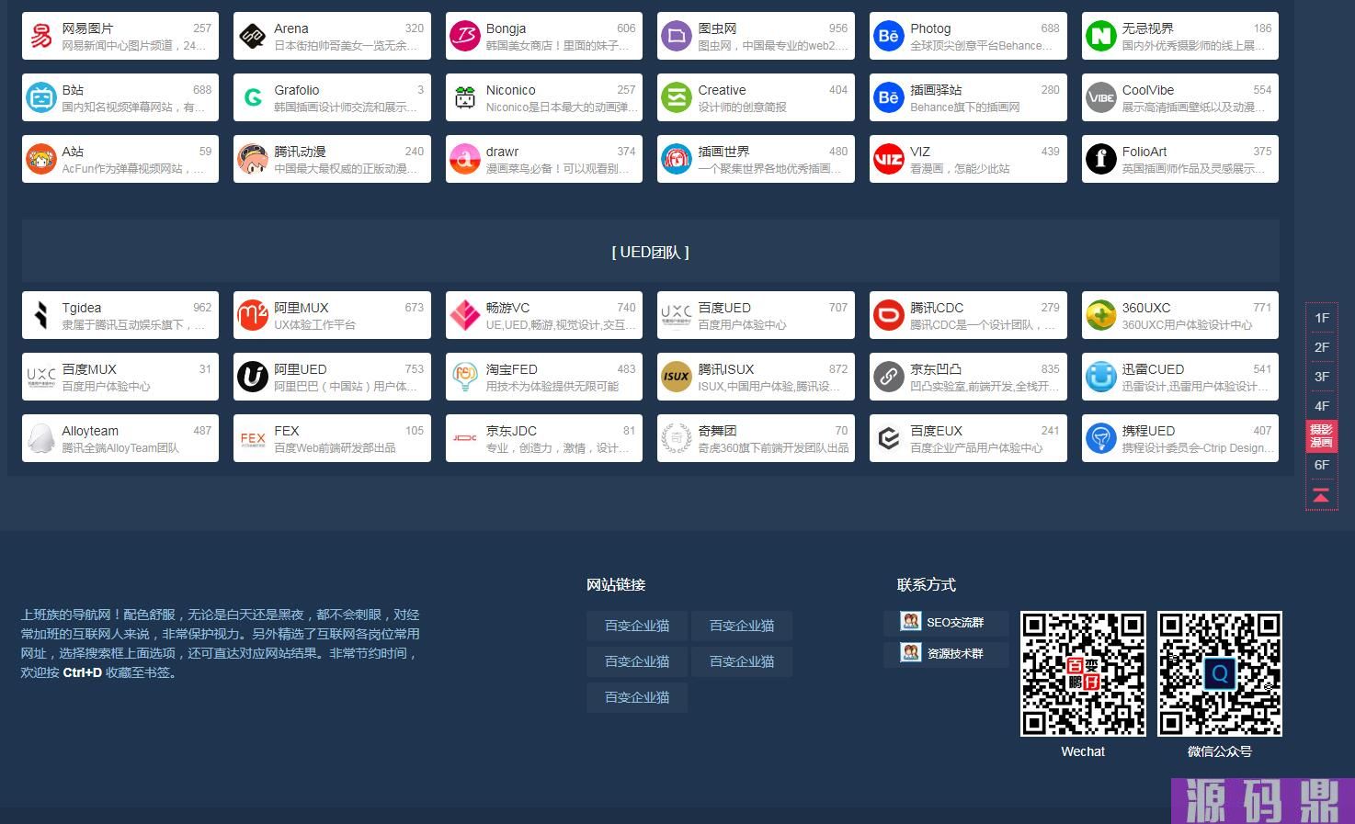The image size is (1355, 824).
Task: Open the 迅雷CUED blue icon
Action: [x=1100, y=377]
